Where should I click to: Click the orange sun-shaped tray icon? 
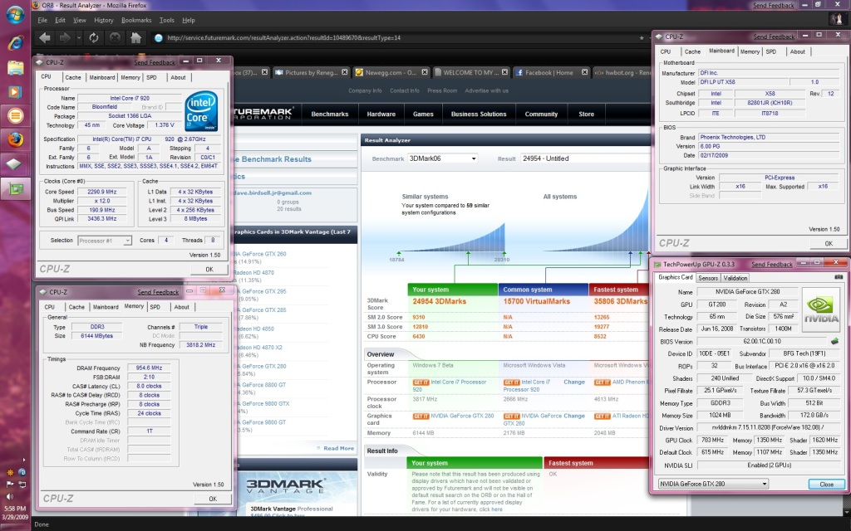10,472
